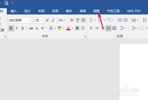148x100 pixels.
Task: Open line and paragraph spacing options
Action: (x=122, y=28)
